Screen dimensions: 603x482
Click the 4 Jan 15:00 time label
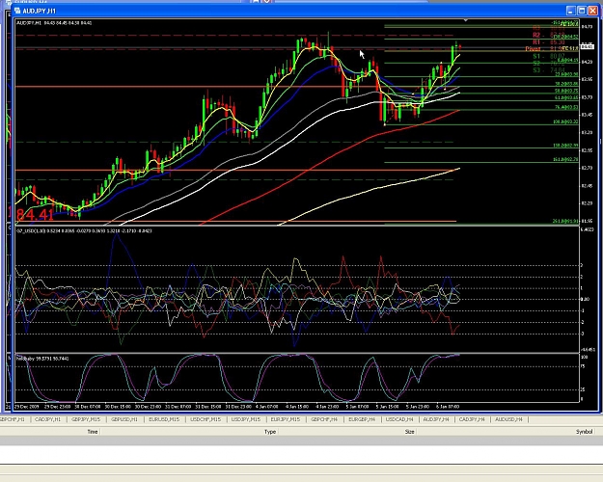(297, 406)
